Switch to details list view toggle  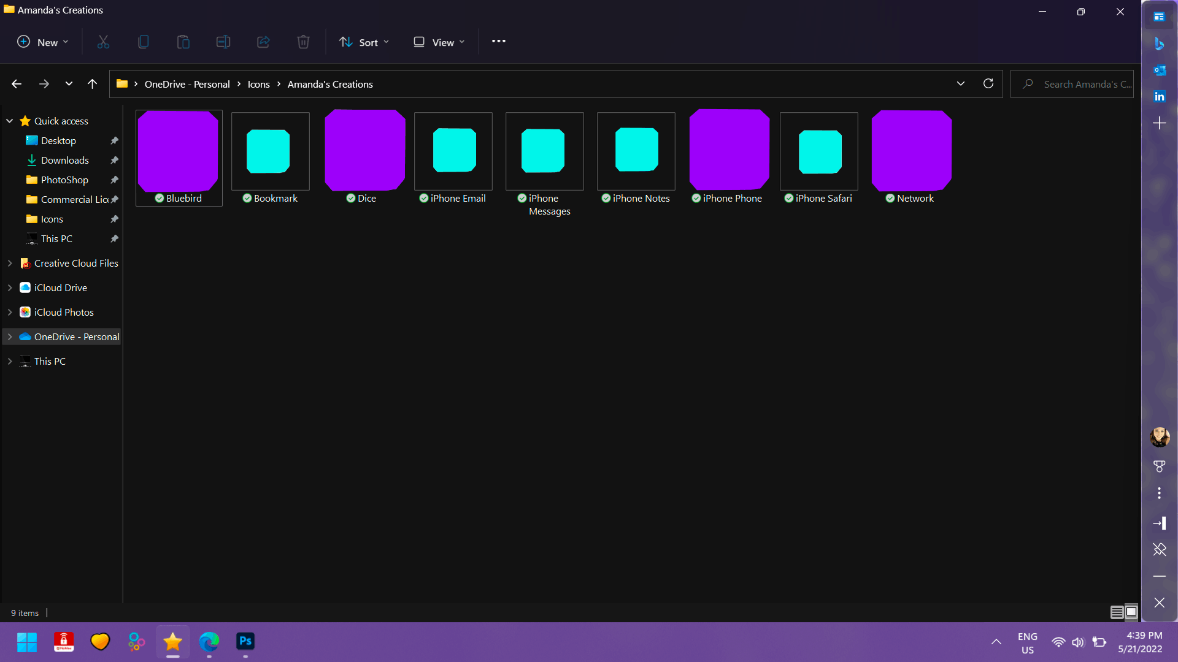1117,612
